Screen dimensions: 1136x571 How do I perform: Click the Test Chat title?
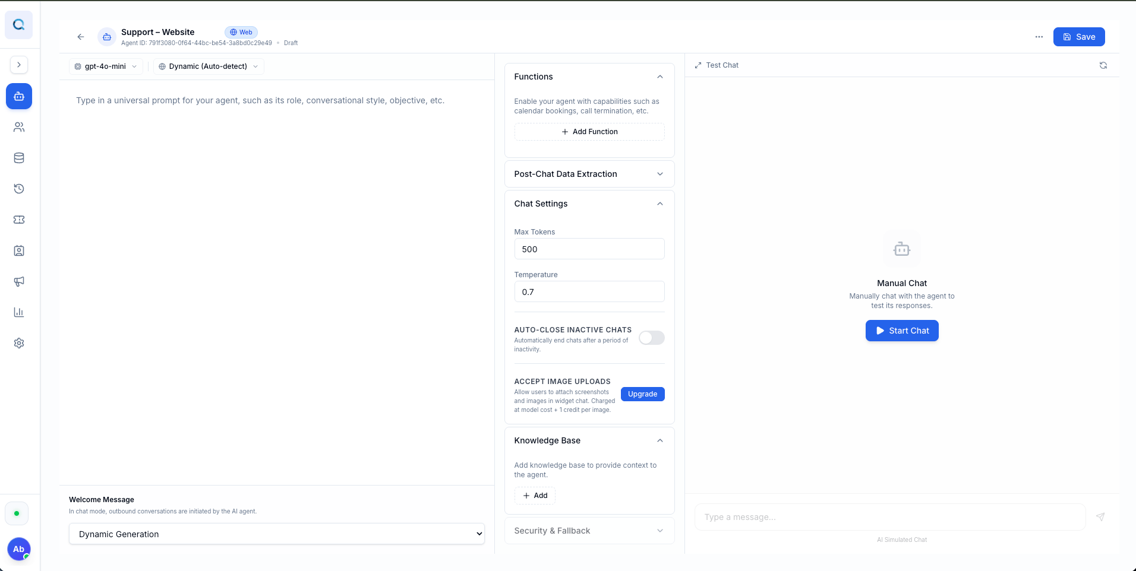[x=722, y=65]
